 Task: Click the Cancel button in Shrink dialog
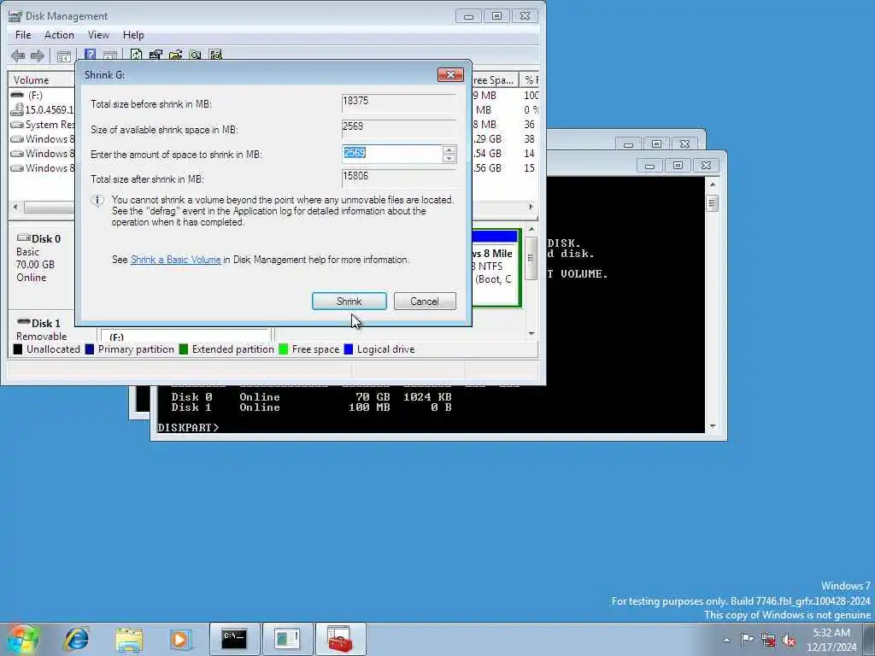425,302
